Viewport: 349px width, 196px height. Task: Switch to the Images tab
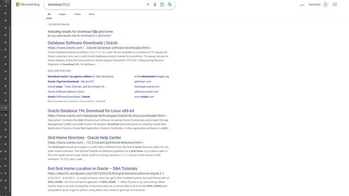[62, 14]
